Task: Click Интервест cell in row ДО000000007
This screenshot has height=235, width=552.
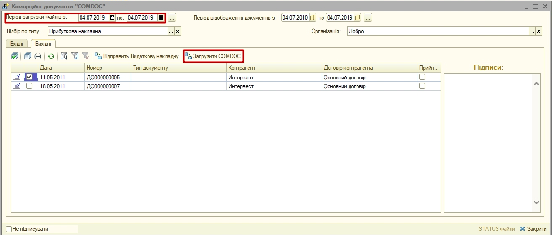Action: pos(274,86)
